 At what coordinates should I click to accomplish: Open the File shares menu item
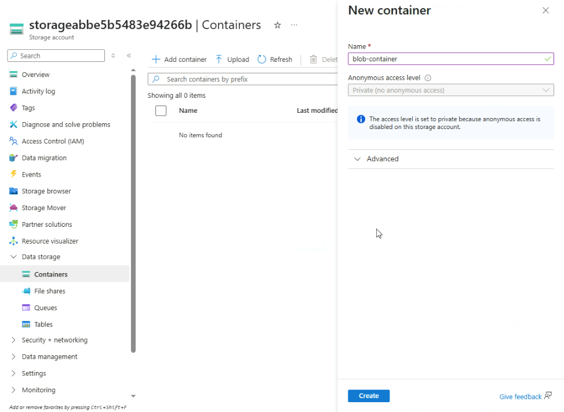[49, 291]
